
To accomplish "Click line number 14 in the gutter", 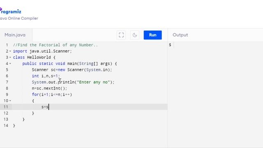I will [6, 125].
